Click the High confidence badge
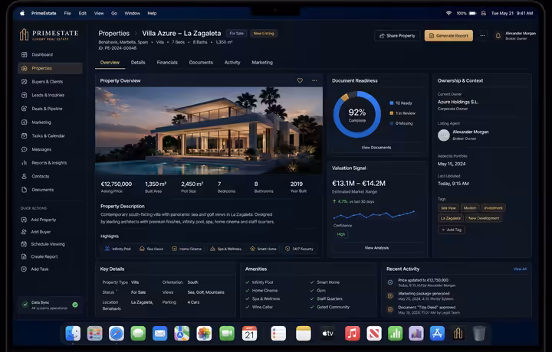The image size is (552, 352). pos(341,234)
